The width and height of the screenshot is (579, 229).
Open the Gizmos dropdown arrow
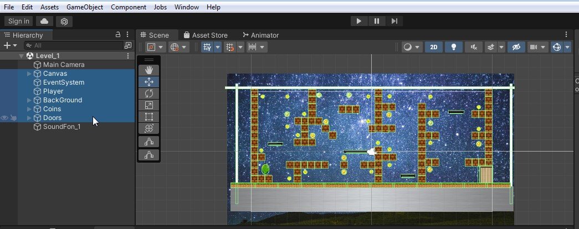[x=567, y=47]
